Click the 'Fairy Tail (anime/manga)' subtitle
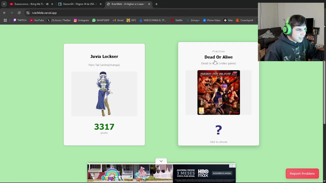This screenshot has width=326, height=183. coord(104,65)
